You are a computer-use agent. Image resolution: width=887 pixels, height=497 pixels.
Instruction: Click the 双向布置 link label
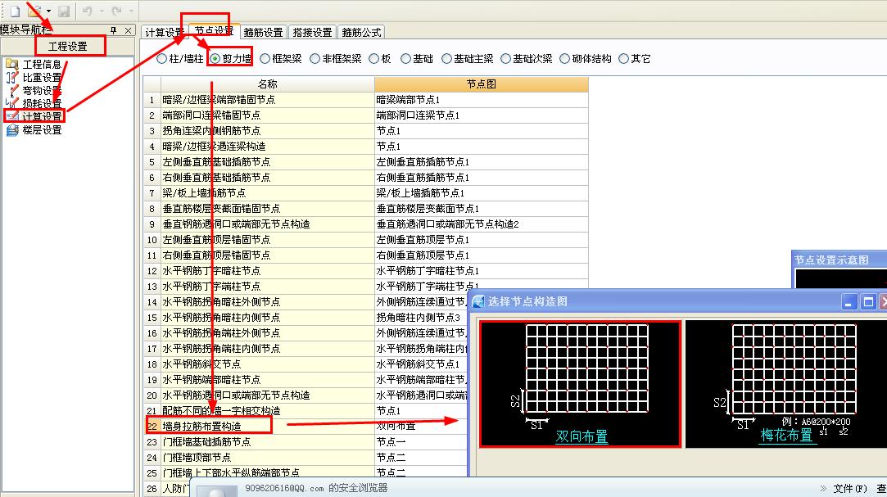582,436
